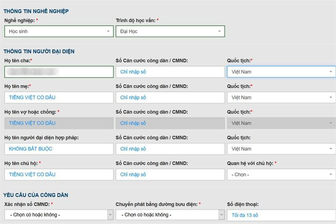Focus the father's Số Căn cước công dân field
336x224 pixels.
tap(170, 72)
